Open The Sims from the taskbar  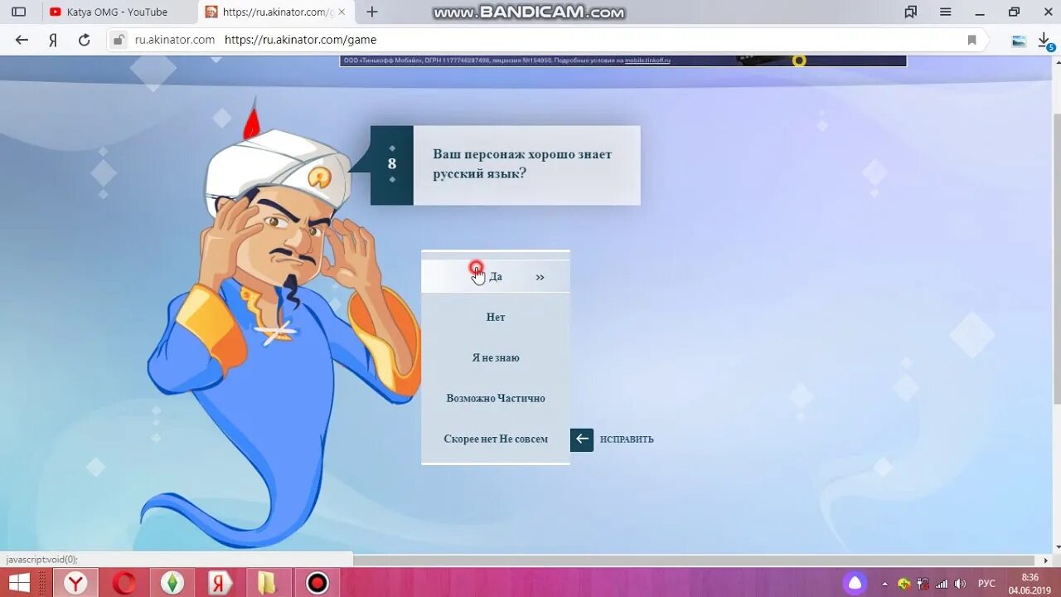pos(172,583)
